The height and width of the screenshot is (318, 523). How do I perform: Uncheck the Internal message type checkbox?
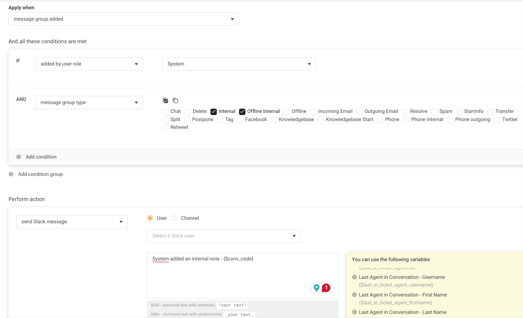(214, 111)
